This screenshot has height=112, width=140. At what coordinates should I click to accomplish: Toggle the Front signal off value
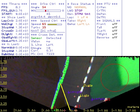point(115,24)
